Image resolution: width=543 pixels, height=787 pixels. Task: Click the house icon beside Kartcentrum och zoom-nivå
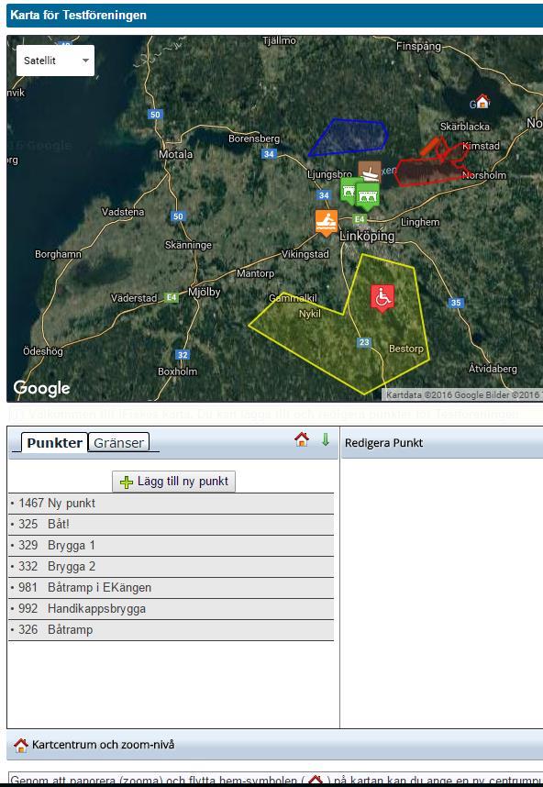[20, 745]
